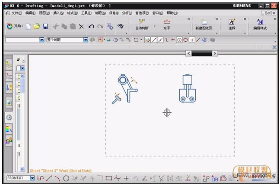
Task: Click the 新建图纸页 new sheet button
Action: click(x=204, y=25)
